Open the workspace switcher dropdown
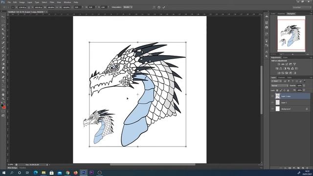Screen dimensions: 313x176 coord(302,7)
